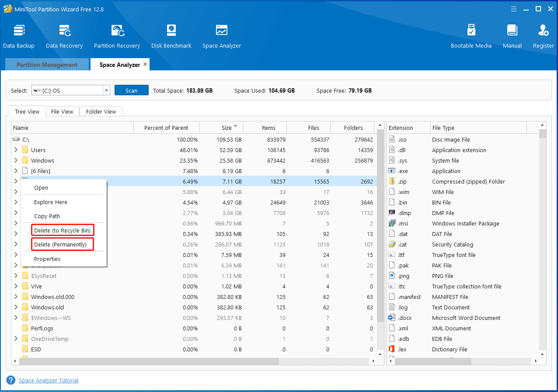
Task: Choose Copy Path in context menu
Action: 63,216
